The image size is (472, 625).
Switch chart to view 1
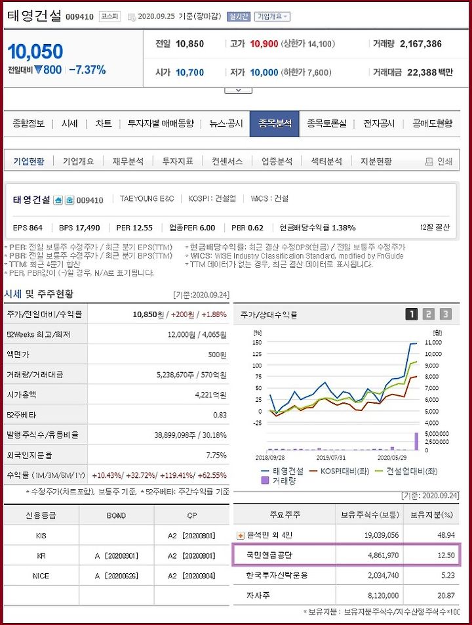[x=412, y=314]
